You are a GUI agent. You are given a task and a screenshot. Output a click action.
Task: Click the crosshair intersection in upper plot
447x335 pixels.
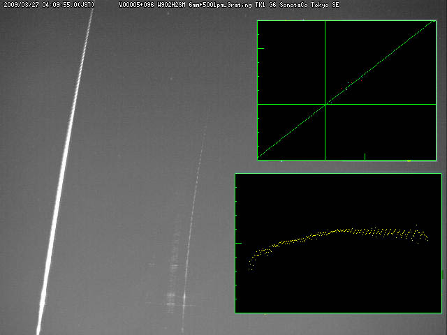point(325,104)
